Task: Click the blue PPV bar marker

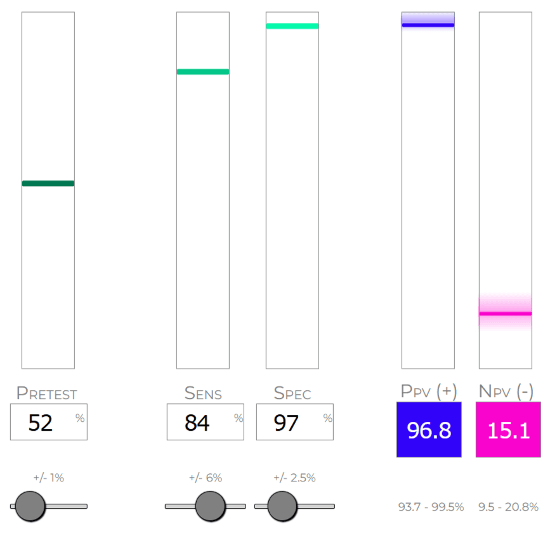Action: [x=428, y=25]
